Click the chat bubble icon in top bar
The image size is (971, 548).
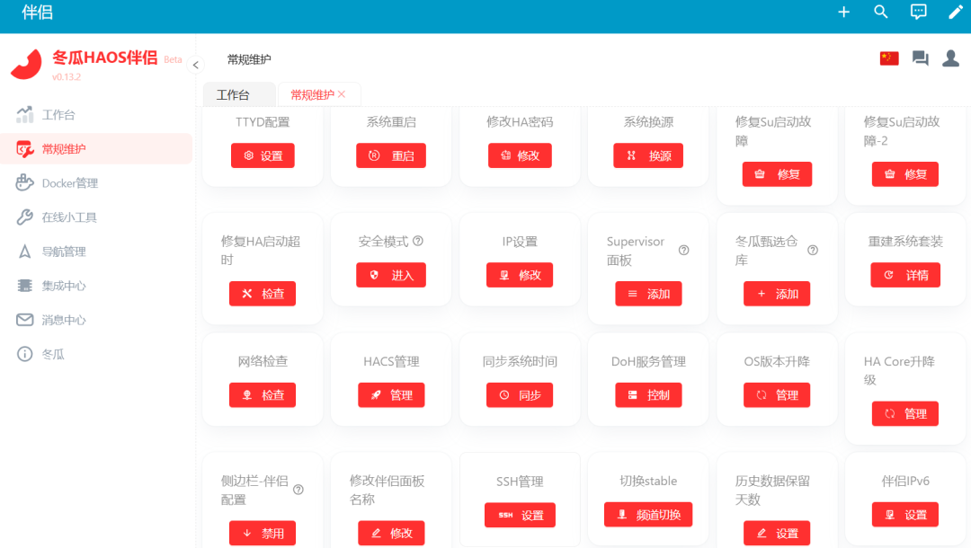point(918,12)
